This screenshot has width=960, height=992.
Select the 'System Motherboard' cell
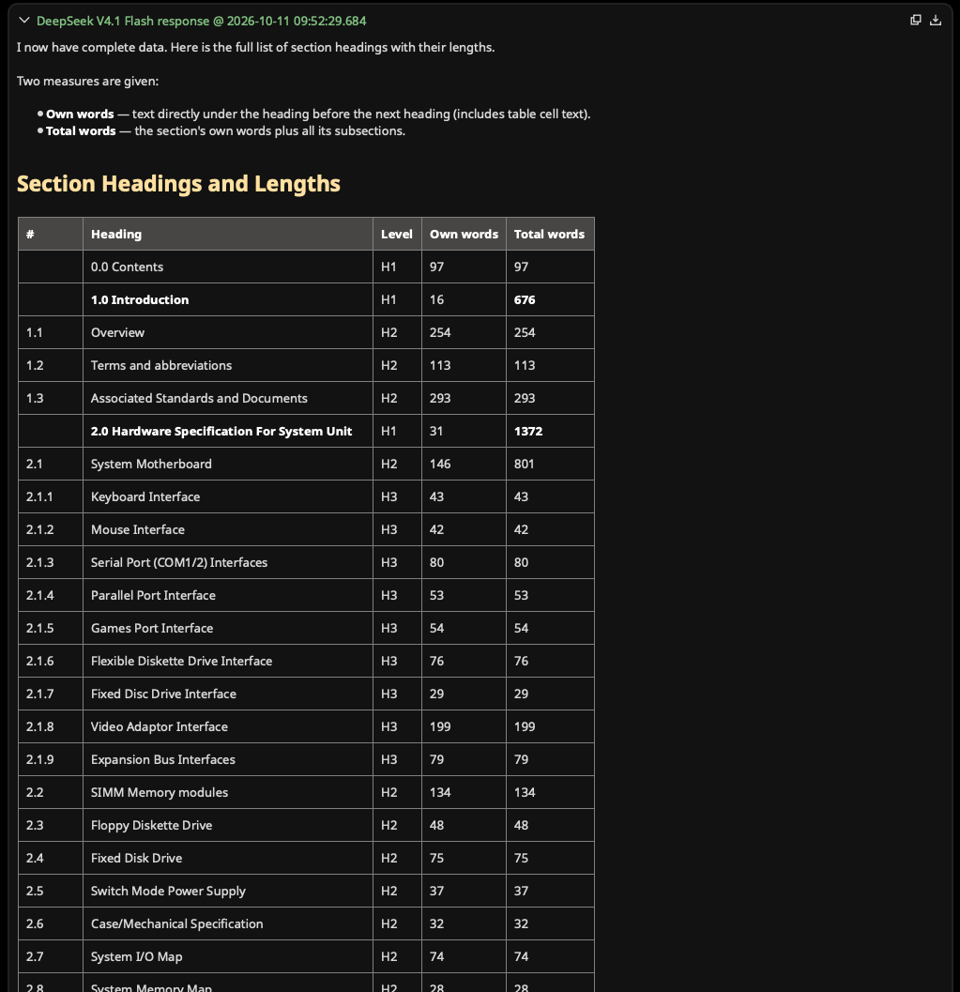[228, 465]
